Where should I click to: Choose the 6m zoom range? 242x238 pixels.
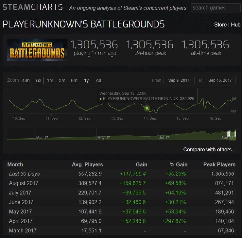[x=74, y=80]
